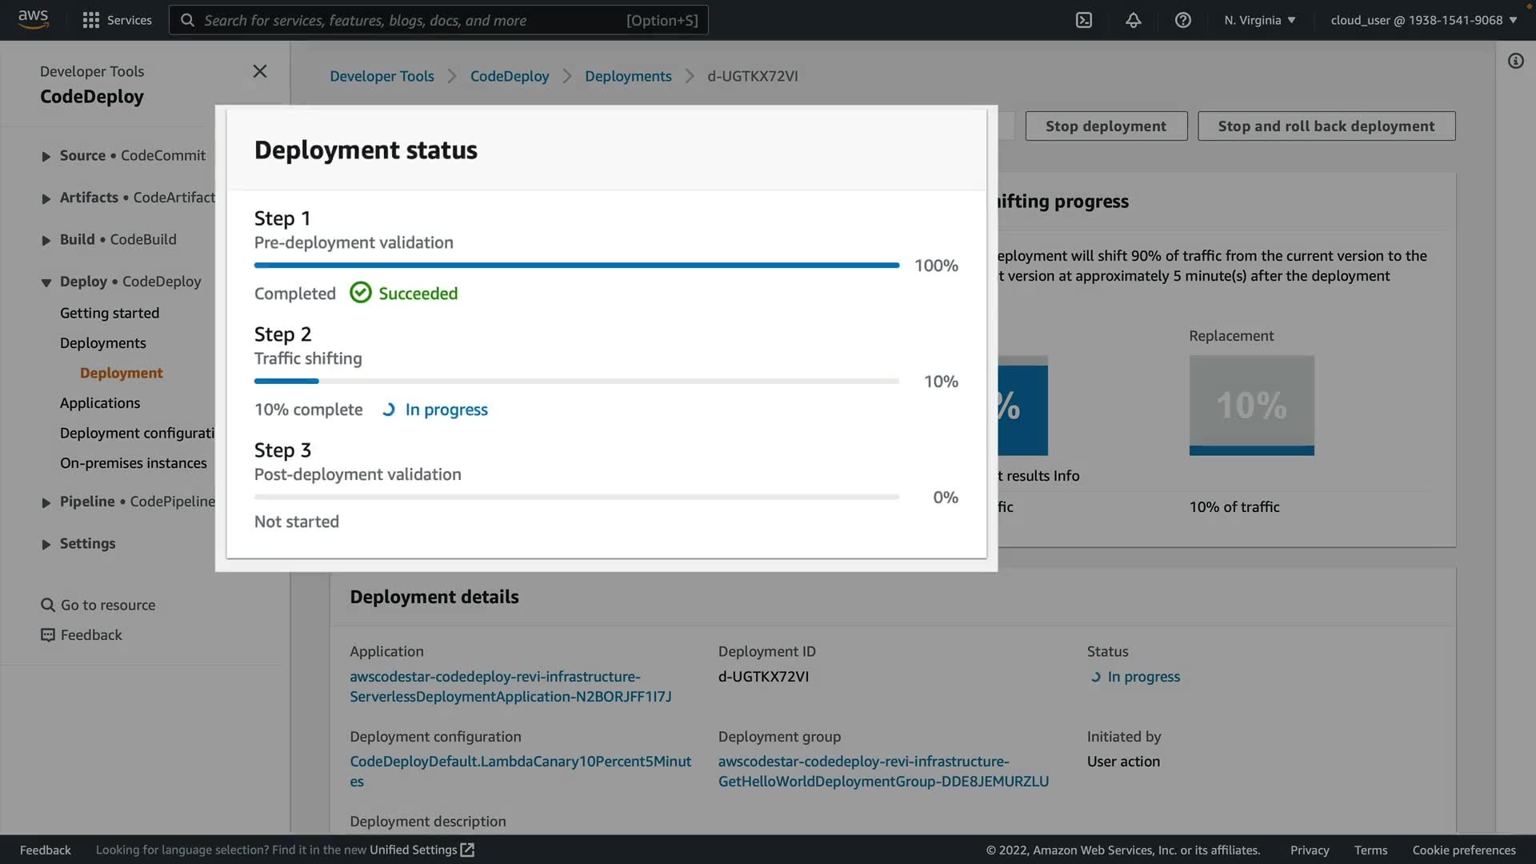Click Stop and roll back deployment
This screenshot has width=1536, height=864.
1326,126
